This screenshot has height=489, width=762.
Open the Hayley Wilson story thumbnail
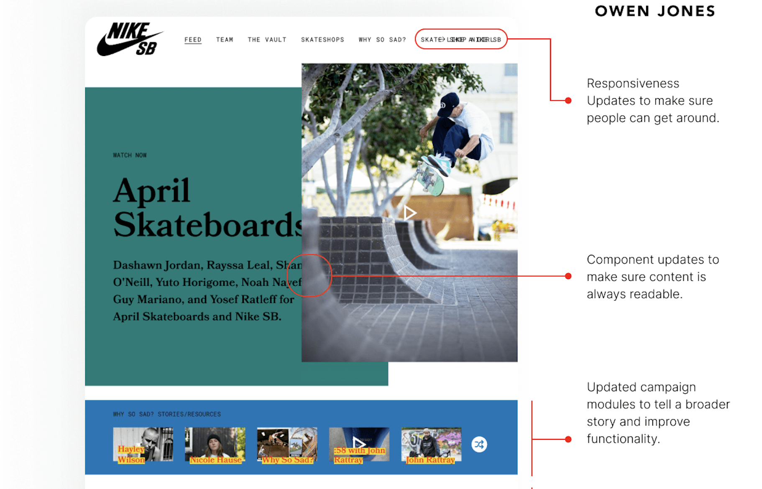(x=143, y=444)
